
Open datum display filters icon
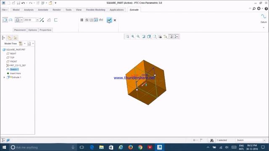(166, 36)
